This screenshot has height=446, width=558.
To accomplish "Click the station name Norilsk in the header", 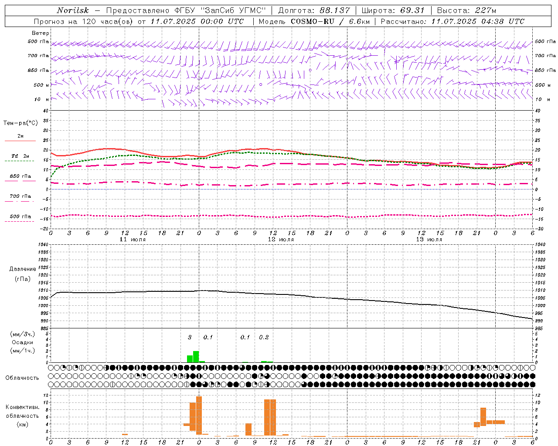I will point(73,10).
